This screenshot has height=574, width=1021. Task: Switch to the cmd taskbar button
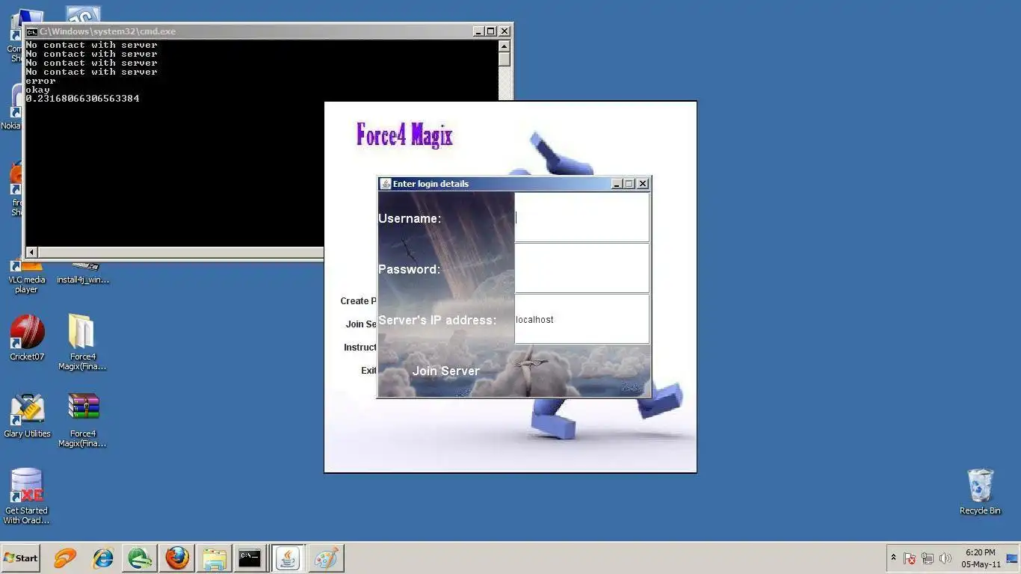click(x=250, y=558)
